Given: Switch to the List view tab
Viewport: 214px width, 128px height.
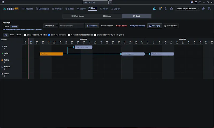Looking at the screenshot, I should point(107,16).
